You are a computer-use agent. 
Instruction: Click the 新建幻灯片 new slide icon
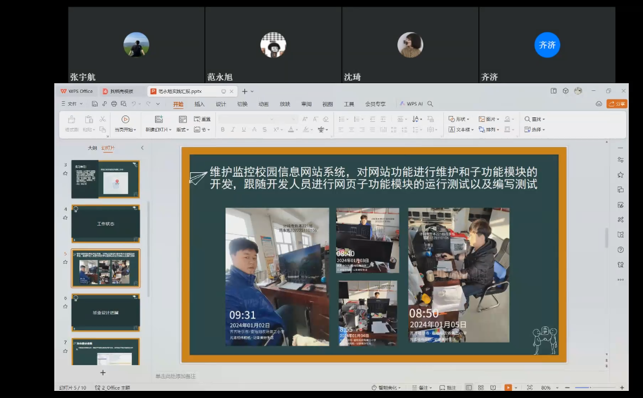pyautogui.click(x=158, y=119)
